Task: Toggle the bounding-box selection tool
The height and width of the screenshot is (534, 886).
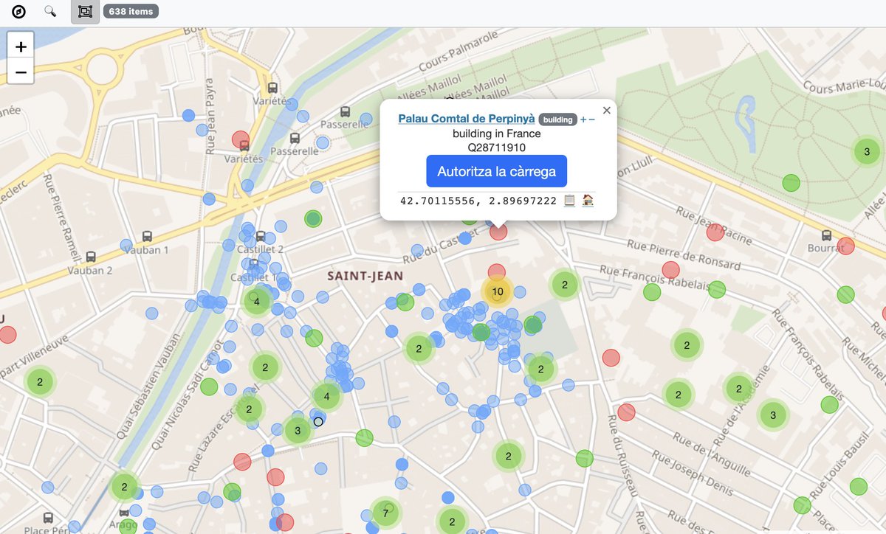Action: pyautogui.click(x=85, y=11)
